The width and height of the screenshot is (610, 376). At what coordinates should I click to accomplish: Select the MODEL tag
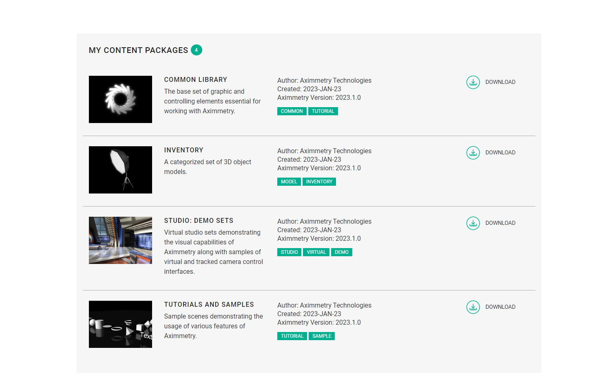(x=289, y=182)
